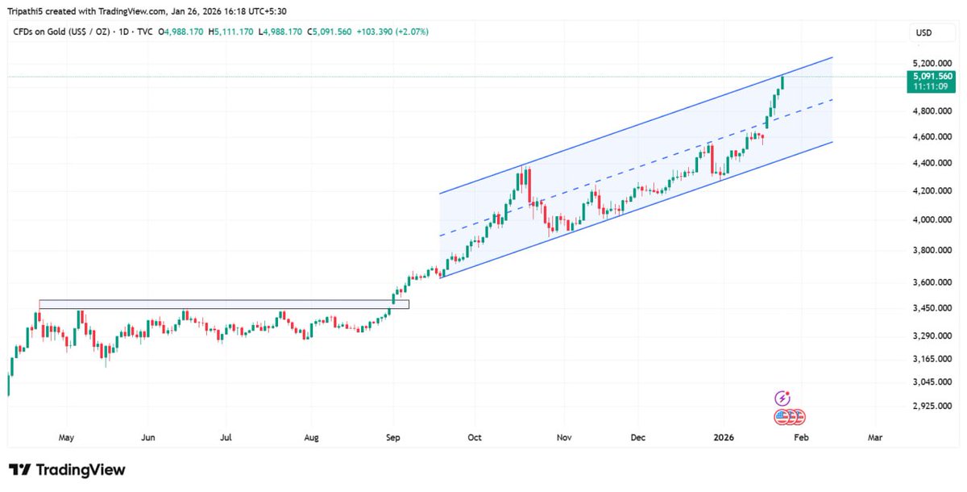The width and height of the screenshot is (967, 492).
Task: Click the leftmost US flag economic event icon
Action: [x=782, y=417]
